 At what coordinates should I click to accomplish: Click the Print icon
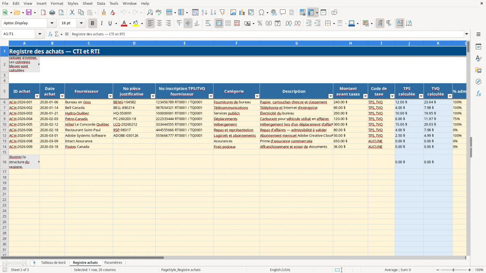pyautogui.click(x=52, y=13)
